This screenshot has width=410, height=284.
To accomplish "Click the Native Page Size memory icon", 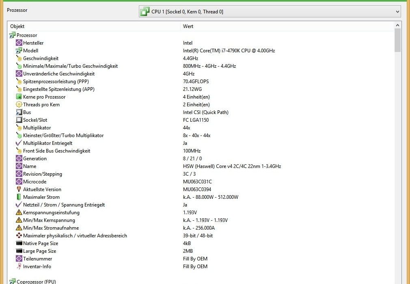I will (x=19, y=243).
